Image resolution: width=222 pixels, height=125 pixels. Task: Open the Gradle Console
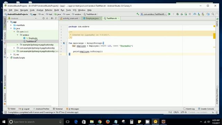206,109
